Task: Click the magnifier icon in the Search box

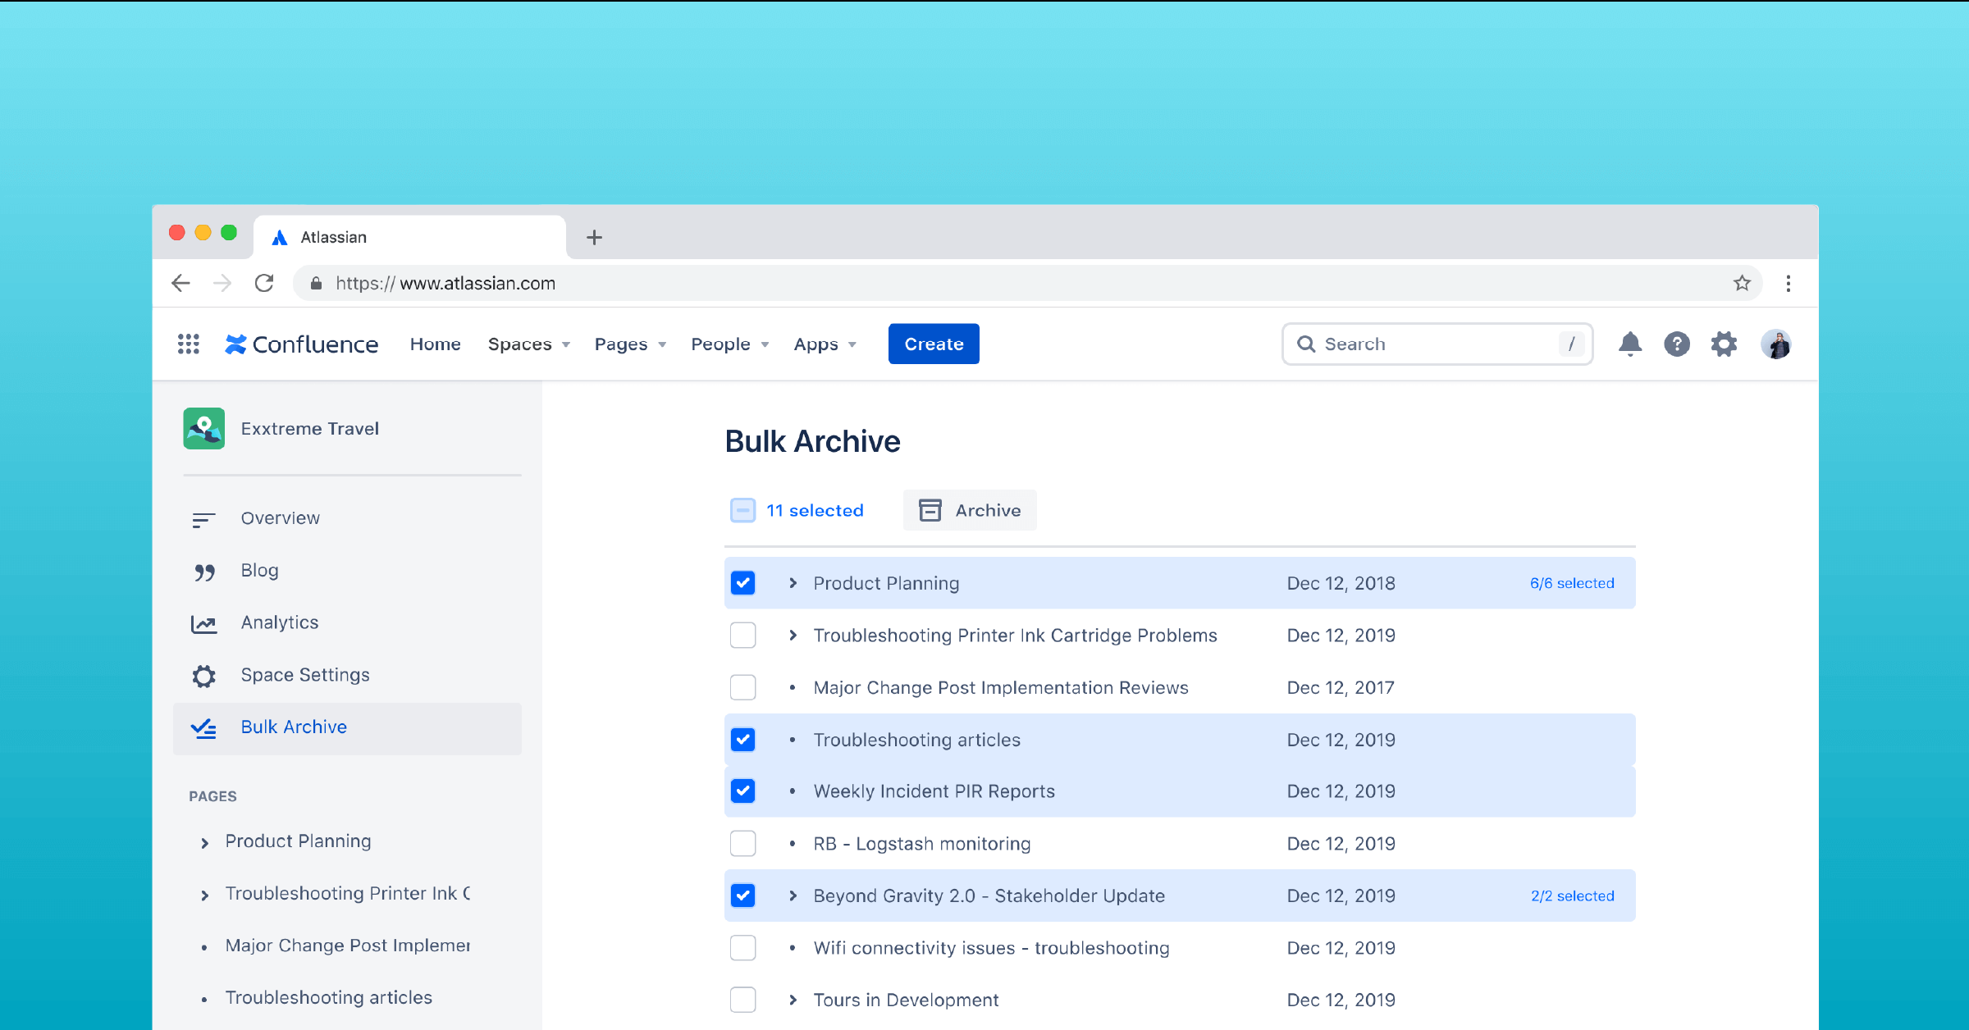Action: point(1306,344)
